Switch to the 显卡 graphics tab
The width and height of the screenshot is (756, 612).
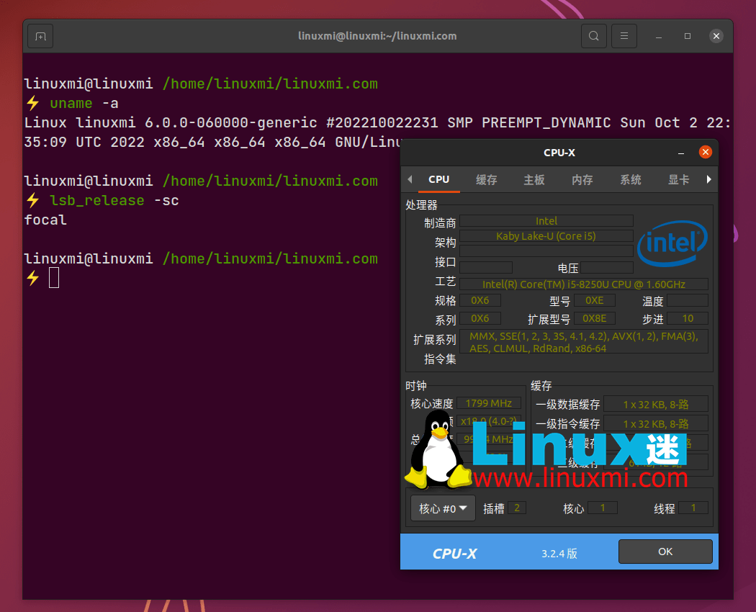(677, 179)
